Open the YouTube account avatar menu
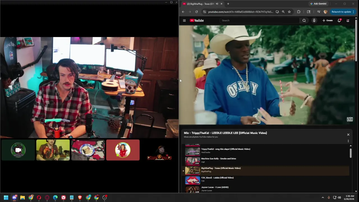 pos(348,20)
